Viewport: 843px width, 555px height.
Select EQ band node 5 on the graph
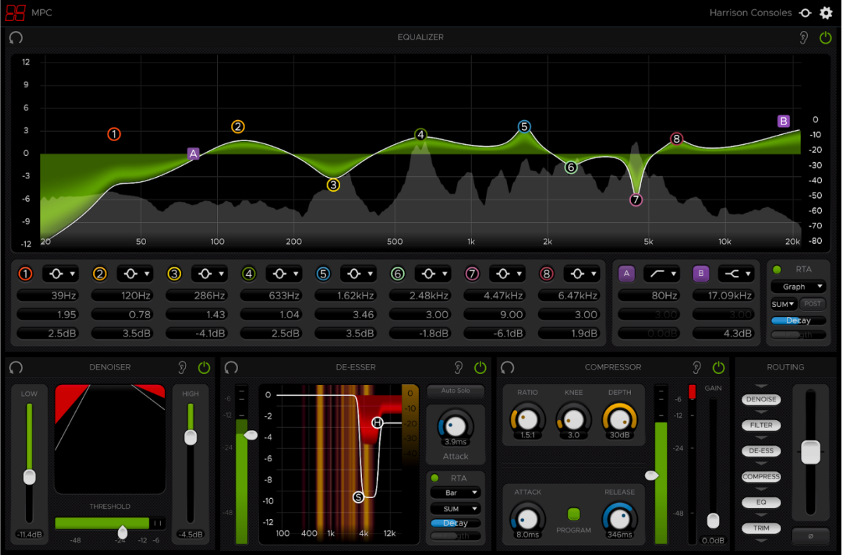524,126
